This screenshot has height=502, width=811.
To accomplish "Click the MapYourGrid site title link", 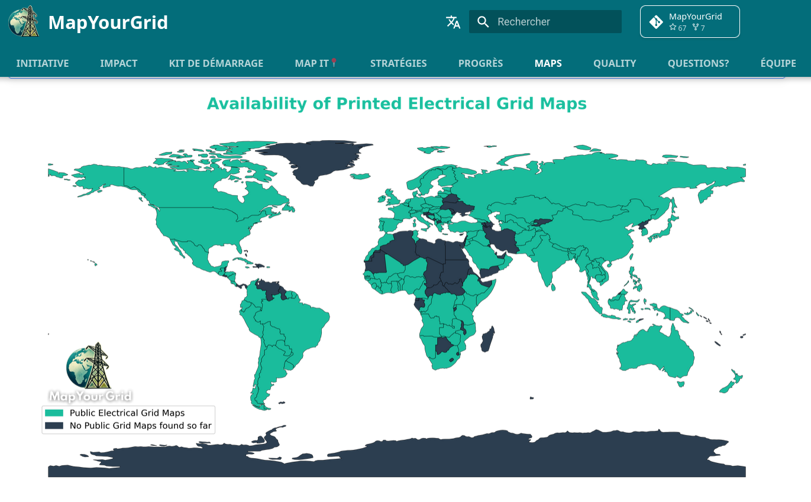I will coord(108,22).
